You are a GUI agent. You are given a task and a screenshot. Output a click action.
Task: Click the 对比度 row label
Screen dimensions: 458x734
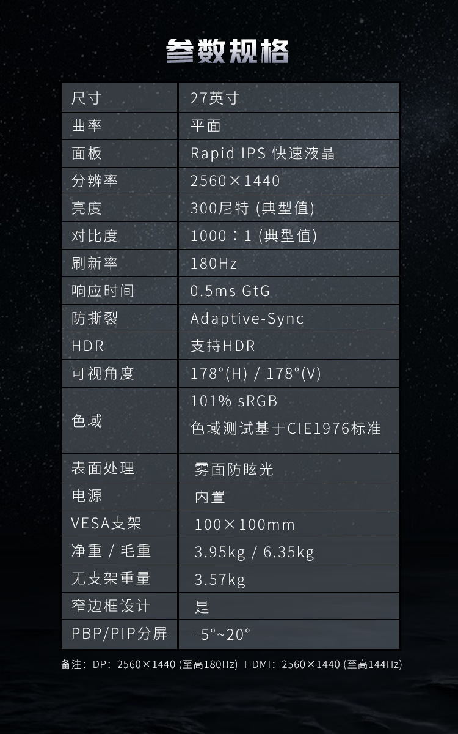pyautogui.click(x=95, y=236)
